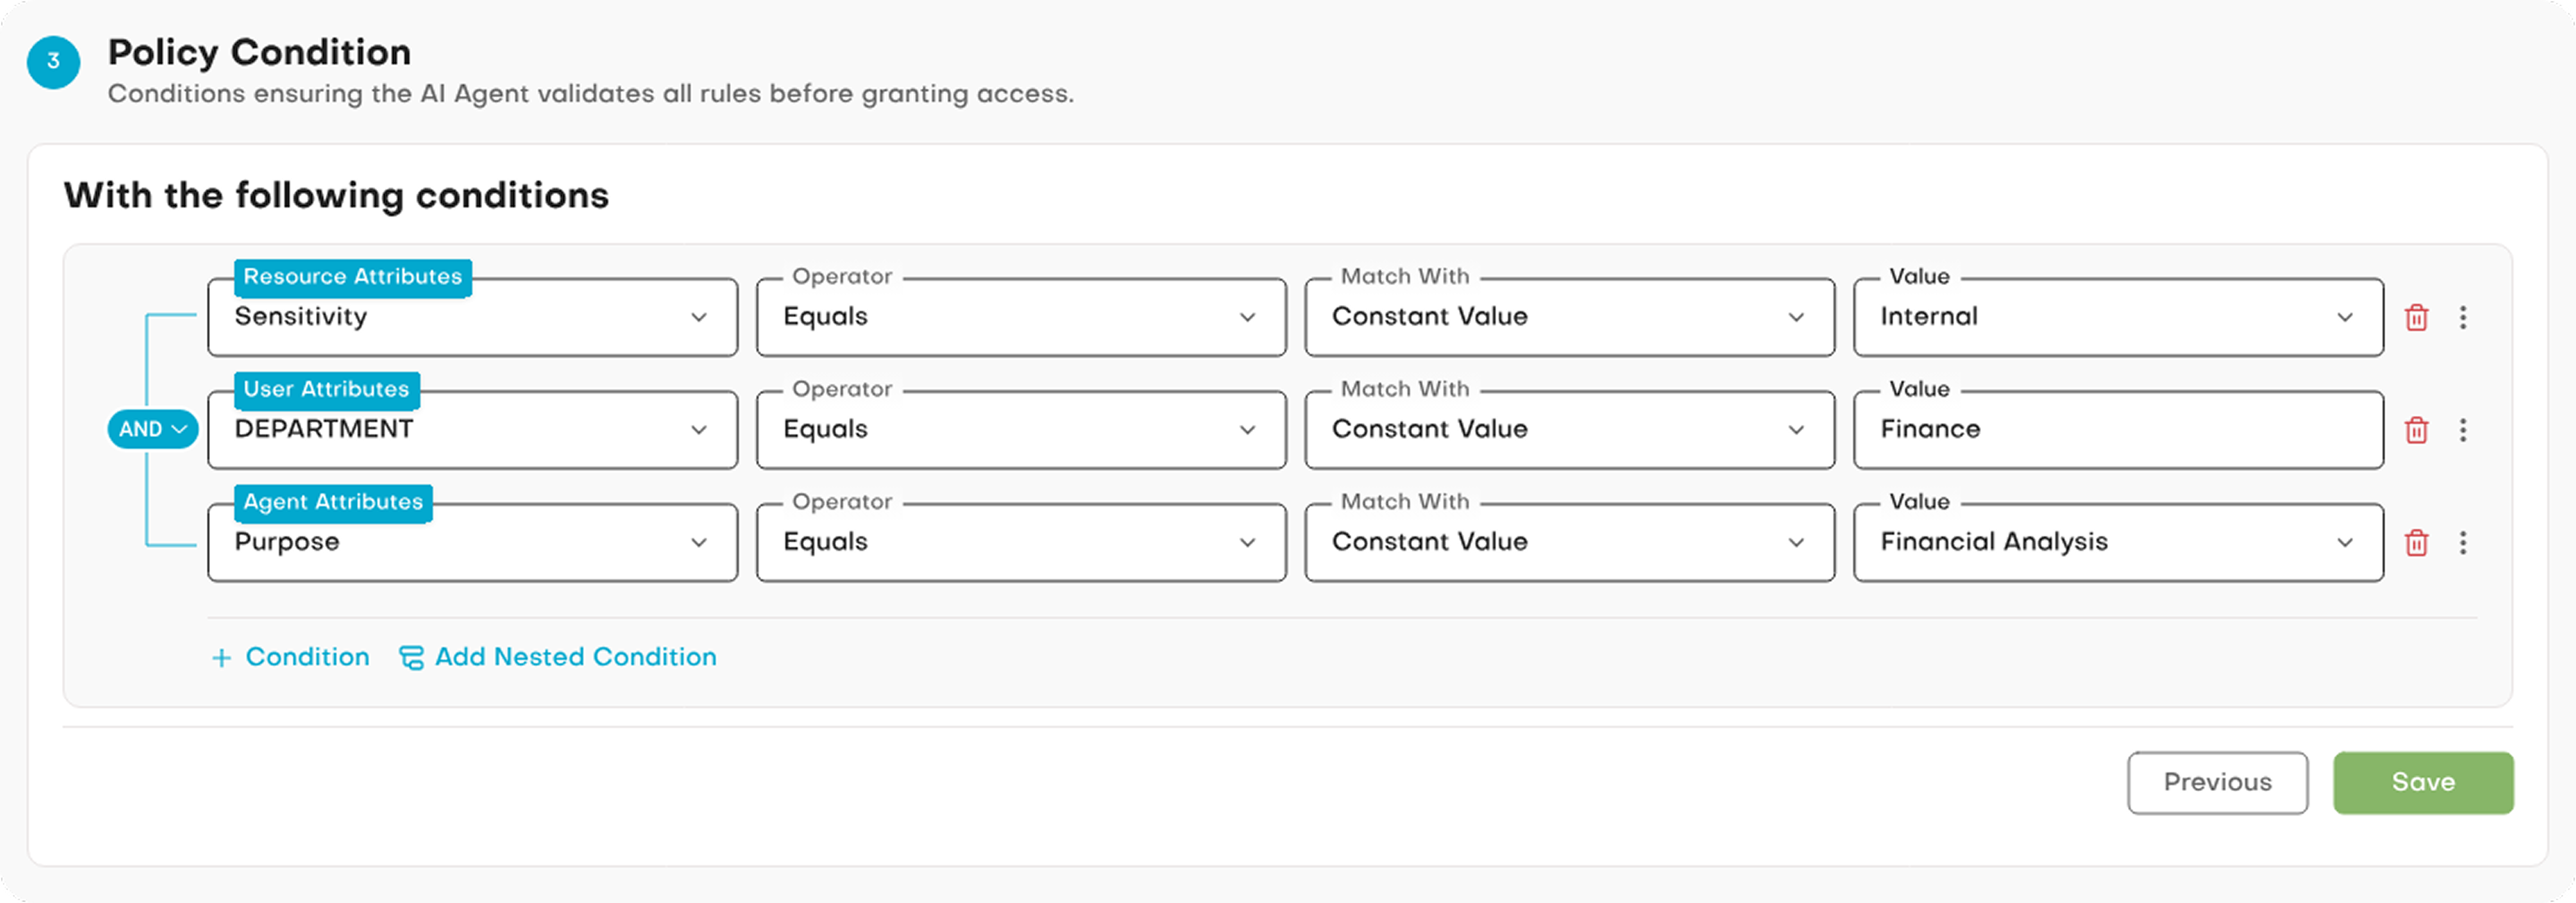Go back with the Previous button

(x=2217, y=783)
